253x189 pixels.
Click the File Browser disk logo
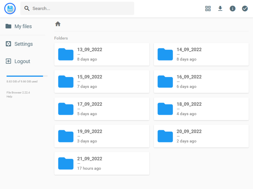pyautogui.click(x=9, y=9)
